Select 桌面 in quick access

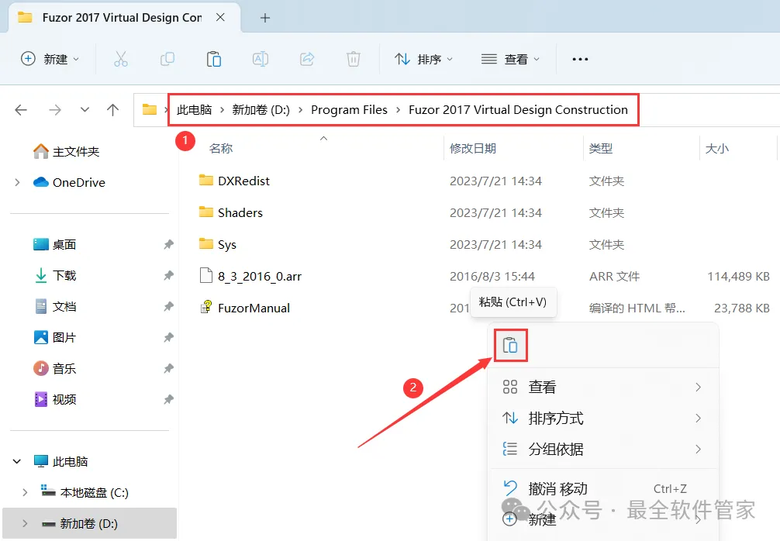pyautogui.click(x=55, y=244)
